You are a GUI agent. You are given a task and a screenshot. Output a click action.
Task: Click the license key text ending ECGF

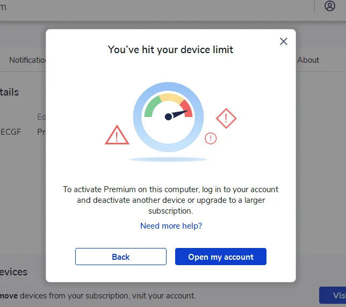click(10, 132)
